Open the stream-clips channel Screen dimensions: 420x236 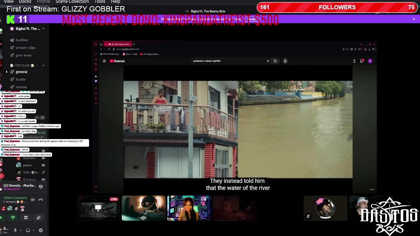(x=26, y=48)
